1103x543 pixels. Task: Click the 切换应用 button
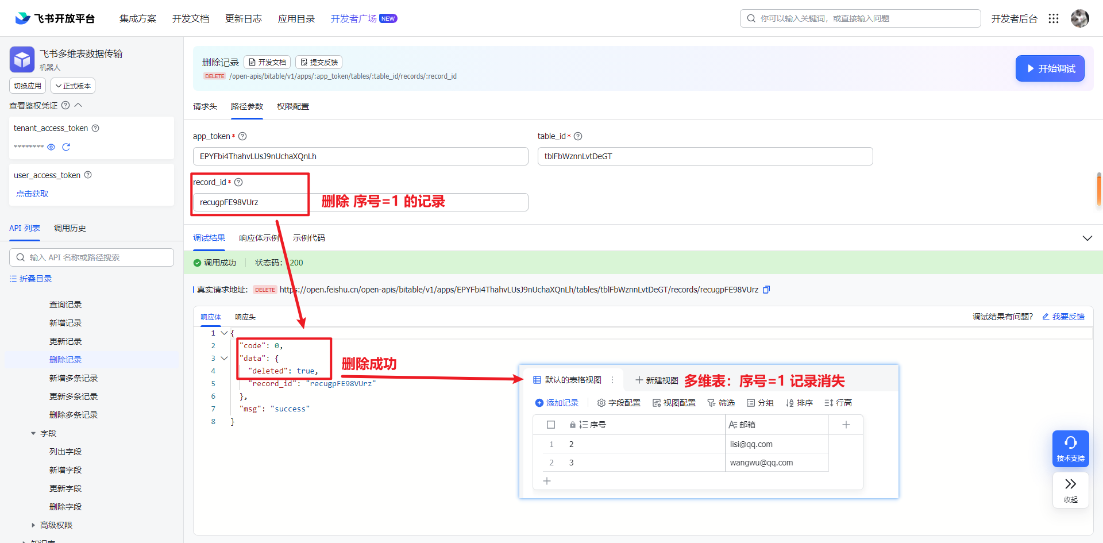point(28,86)
